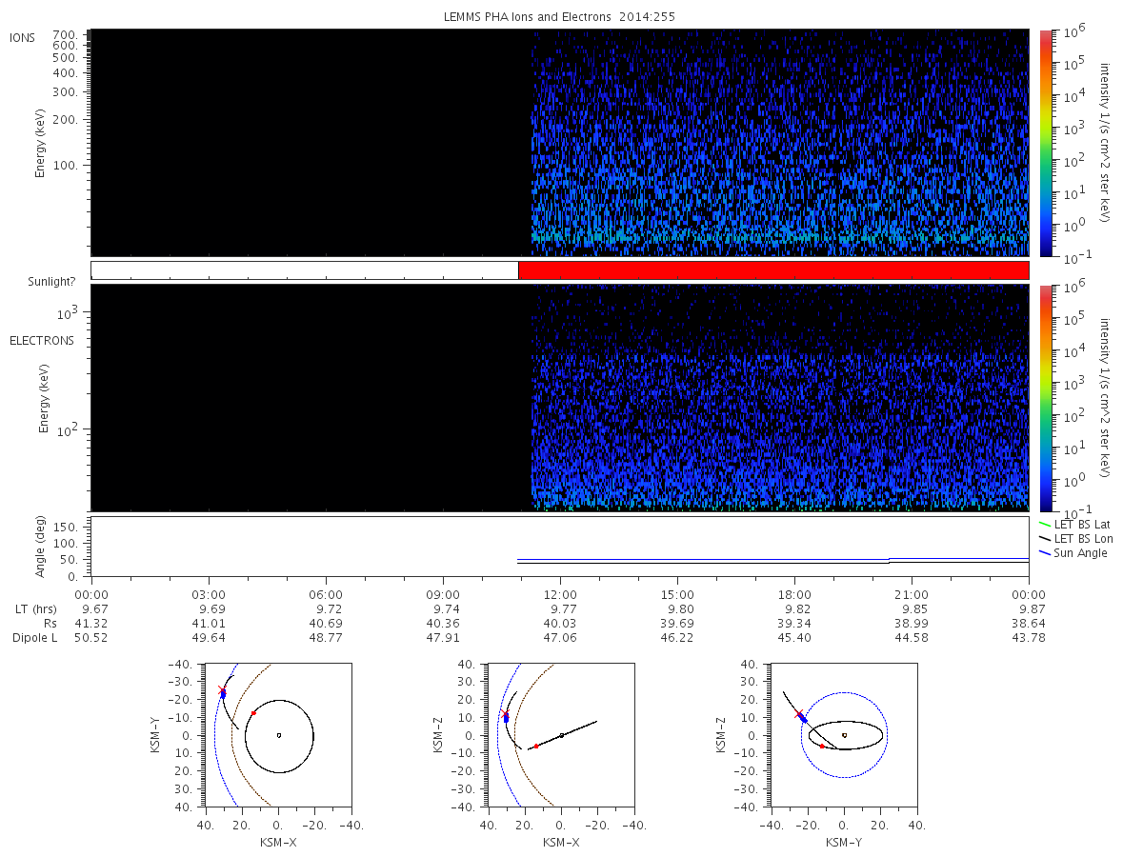Click the Angle (deg) line plot panel
This screenshot has height=857, width=1143.
pos(560,547)
